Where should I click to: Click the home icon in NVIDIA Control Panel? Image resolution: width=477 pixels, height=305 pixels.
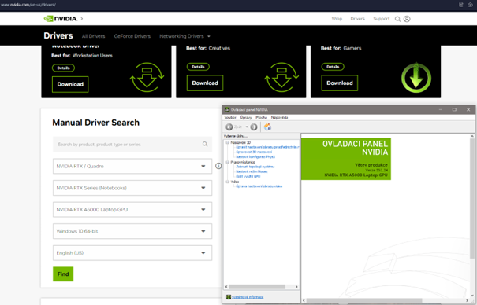[267, 127]
